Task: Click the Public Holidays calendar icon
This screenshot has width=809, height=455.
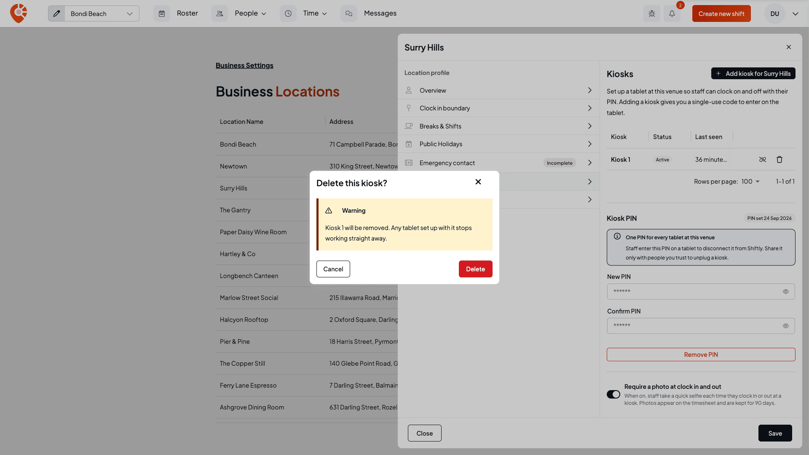Action: pyautogui.click(x=409, y=144)
